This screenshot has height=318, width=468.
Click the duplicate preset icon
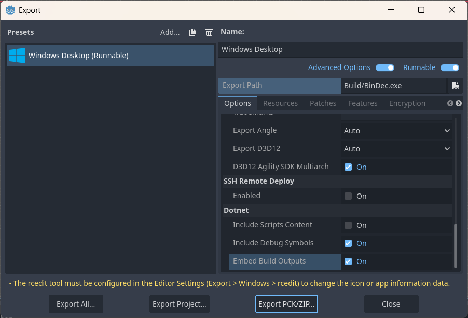192,32
